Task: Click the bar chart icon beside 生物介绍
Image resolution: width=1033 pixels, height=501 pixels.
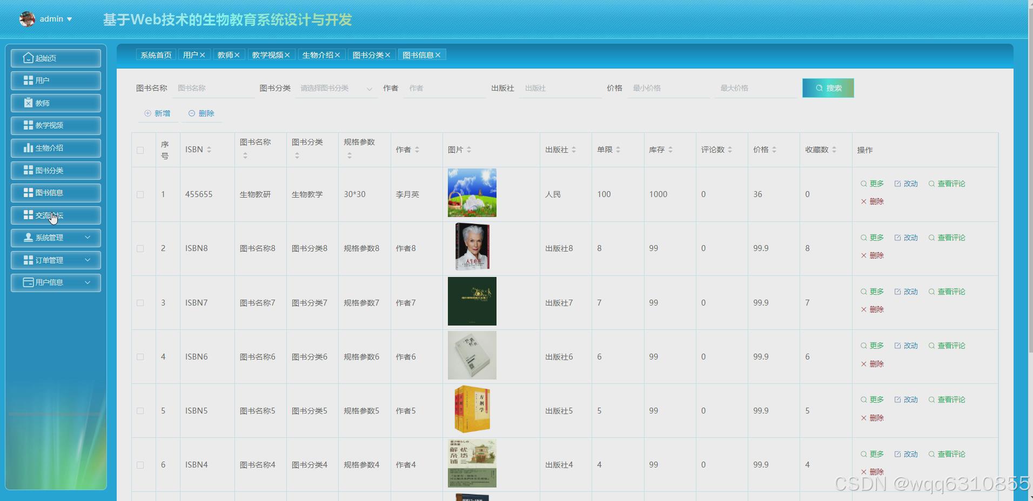Action: 28,147
